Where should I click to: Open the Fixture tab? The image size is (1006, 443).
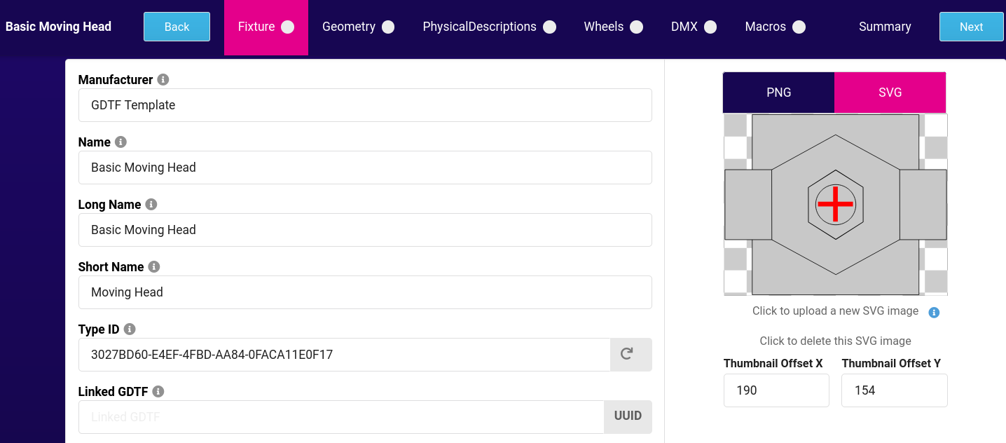point(266,27)
